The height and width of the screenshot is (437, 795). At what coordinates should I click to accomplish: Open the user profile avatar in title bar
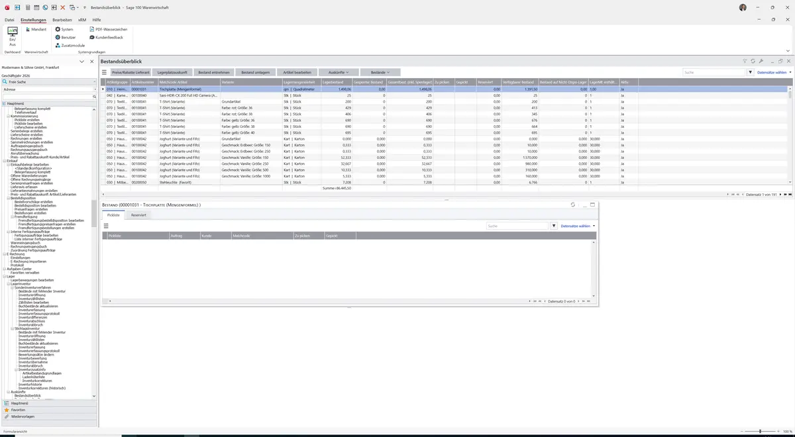(743, 7)
